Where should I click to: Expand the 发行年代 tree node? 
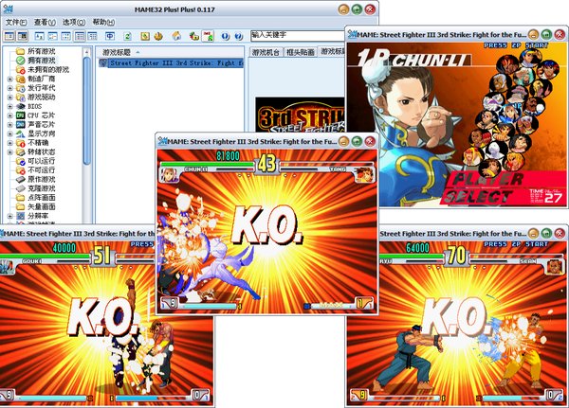pyautogui.click(x=9, y=88)
